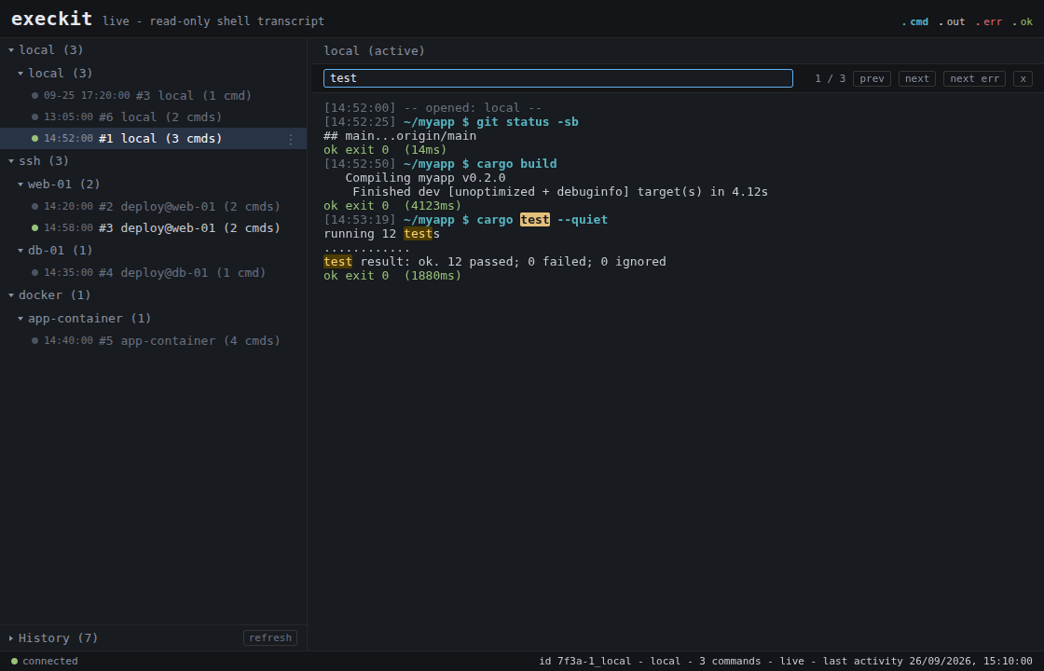This screenshot has height=671, width=1044.
Task: Open session #3 local (1 cmd)
Action: pyautogui.click(x=153, y=95)
